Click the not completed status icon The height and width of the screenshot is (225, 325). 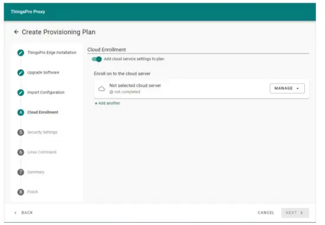tap(111, 92)
